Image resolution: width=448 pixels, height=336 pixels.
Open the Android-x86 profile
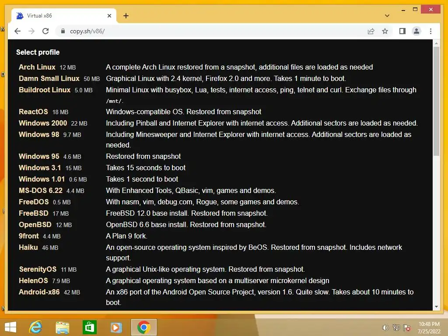(39, 292)
